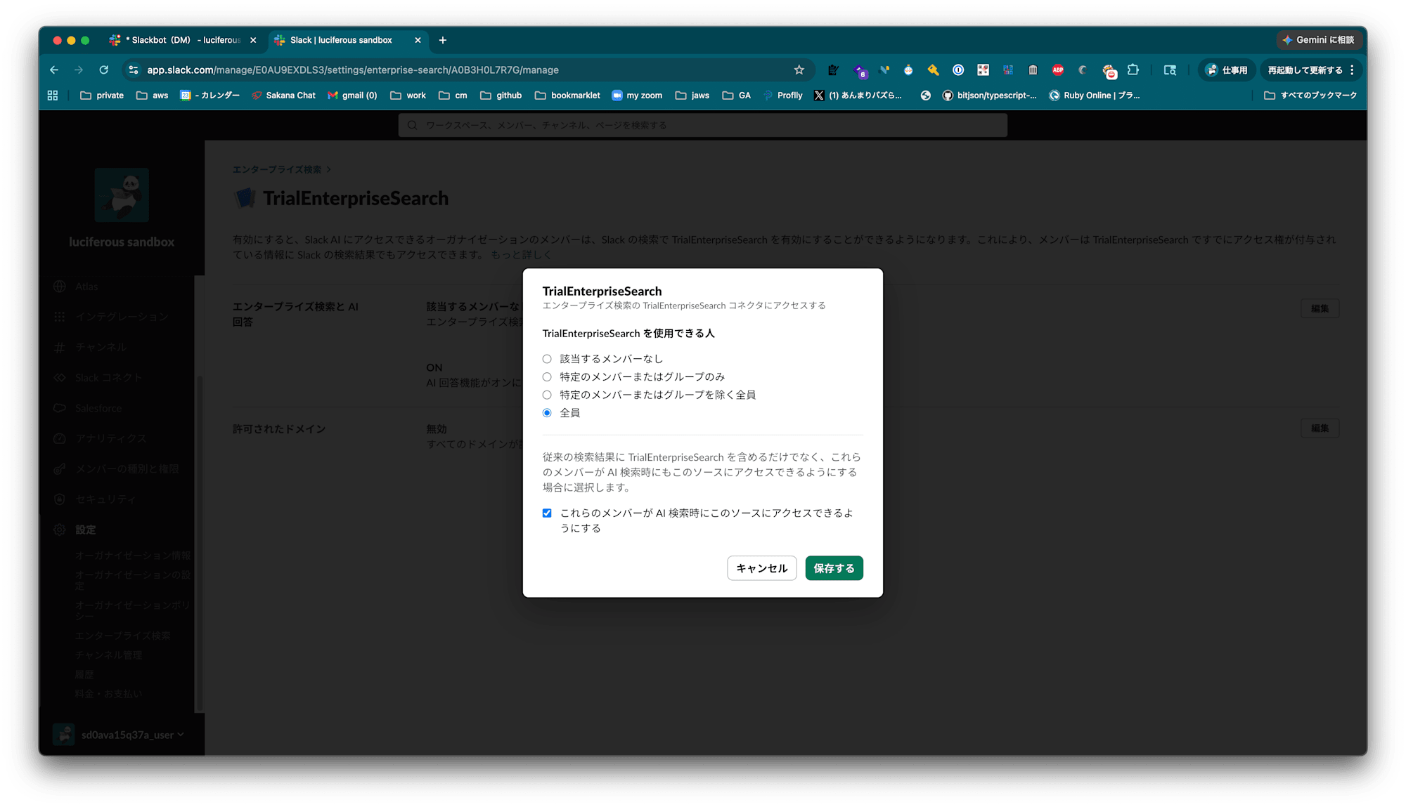Select 特定のメンバーまたはグループを除く全員 radio option

547,395
